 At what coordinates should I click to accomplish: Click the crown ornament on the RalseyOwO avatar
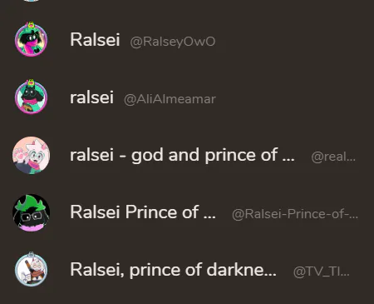[x=31, y=24]
